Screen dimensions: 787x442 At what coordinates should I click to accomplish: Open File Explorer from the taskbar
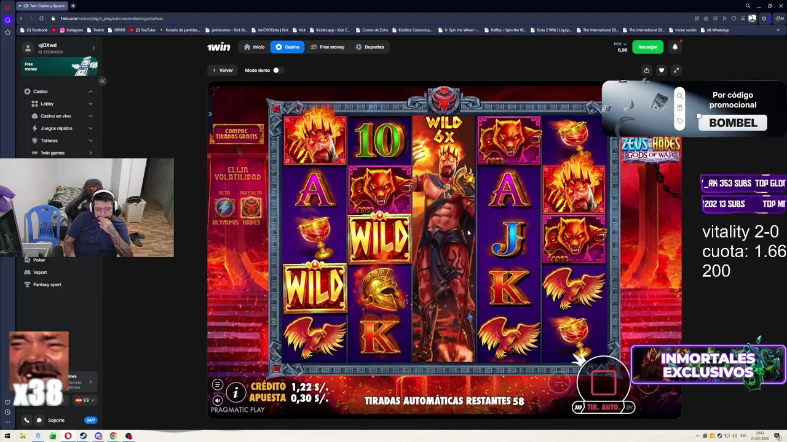click(23, 436)
